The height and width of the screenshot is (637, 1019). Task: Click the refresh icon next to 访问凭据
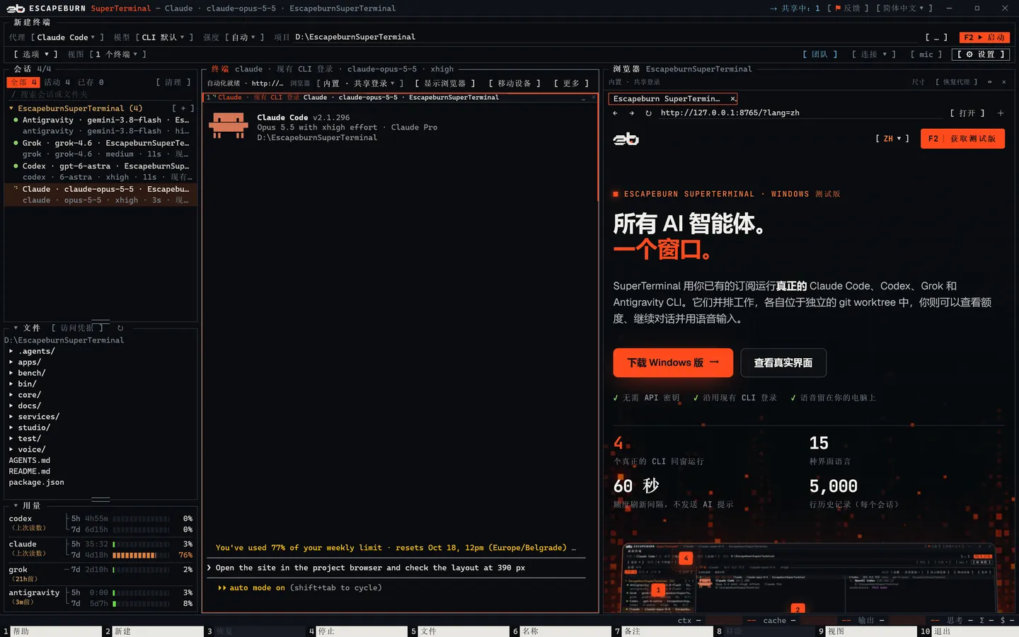click(x=120, y=328)
